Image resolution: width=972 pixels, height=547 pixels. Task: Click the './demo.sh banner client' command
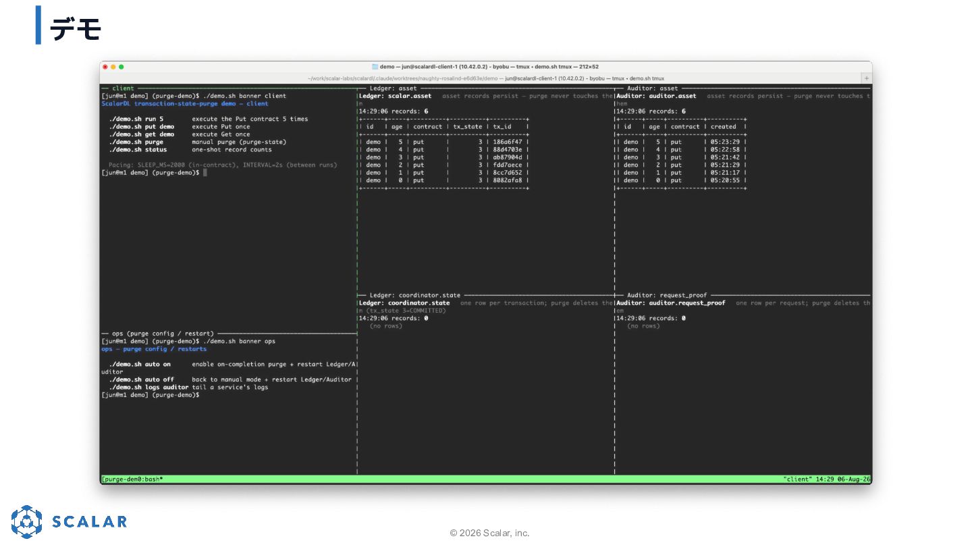pyautogui.click(x=244, y=96)
